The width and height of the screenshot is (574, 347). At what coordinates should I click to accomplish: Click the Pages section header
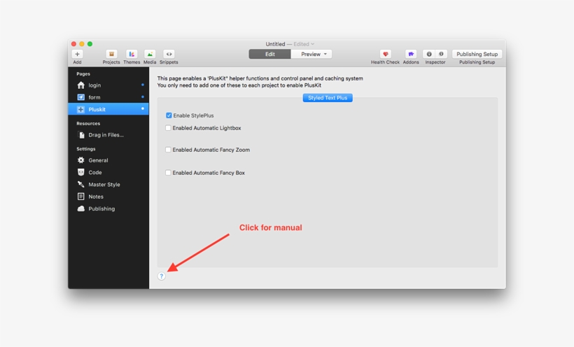coord(83,74)
